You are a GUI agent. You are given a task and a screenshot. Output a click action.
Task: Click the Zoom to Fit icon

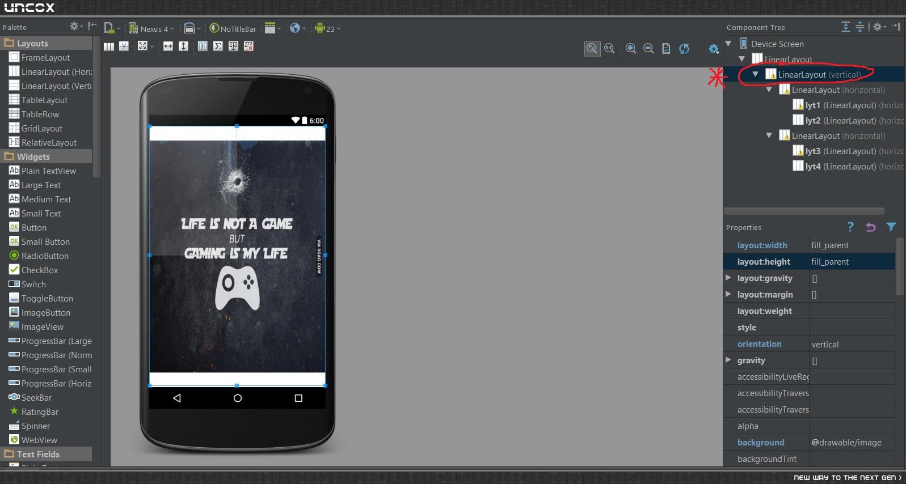point(592,49)
